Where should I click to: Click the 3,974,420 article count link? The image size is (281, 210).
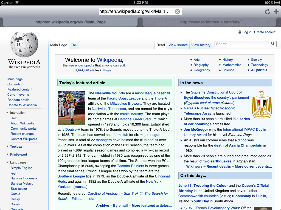82,70
